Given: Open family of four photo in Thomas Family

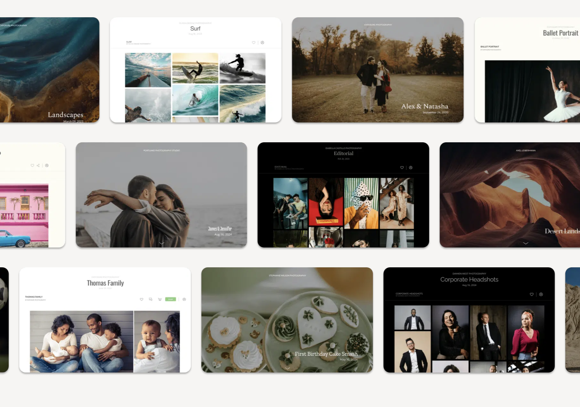Looking at the screenshot, I should click(82, 341).
